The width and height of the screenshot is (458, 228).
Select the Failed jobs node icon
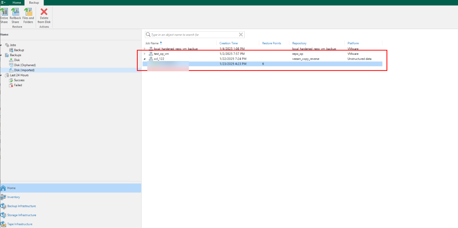pyautogui.click(x=11, y=85)
